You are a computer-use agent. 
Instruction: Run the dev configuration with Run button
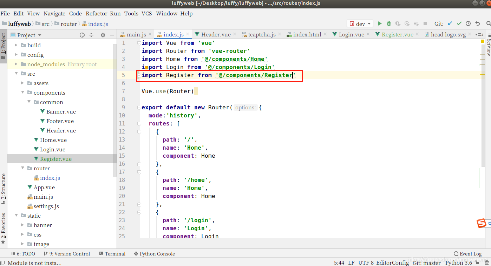coord(380,23)
